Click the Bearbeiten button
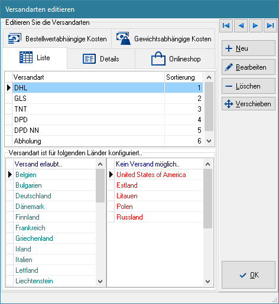 [248, 67]
